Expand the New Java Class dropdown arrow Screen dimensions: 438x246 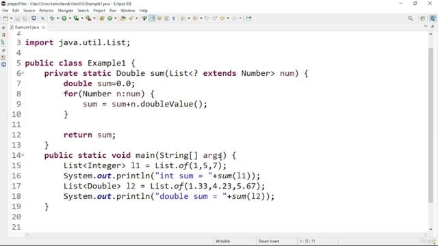(116, 18)
